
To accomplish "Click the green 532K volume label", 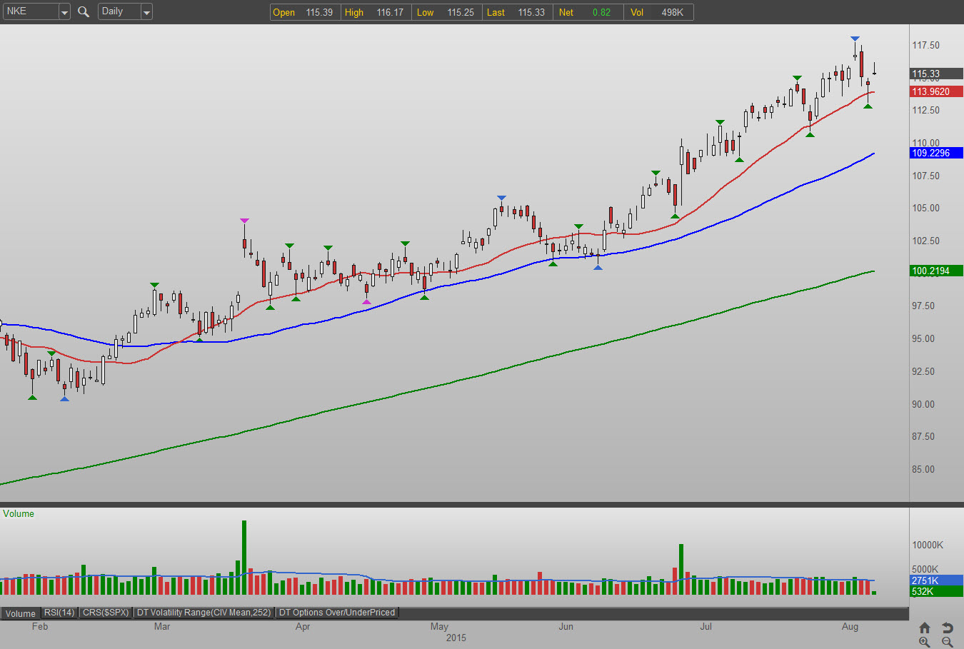I will pos(936,591).
